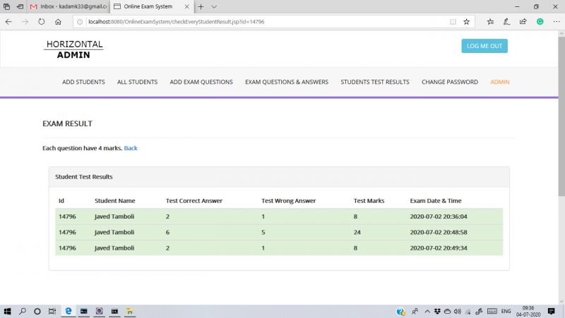Click the page vertical scrollbar thumb
This screenshot has width=565, height=318.
[561, 116]
